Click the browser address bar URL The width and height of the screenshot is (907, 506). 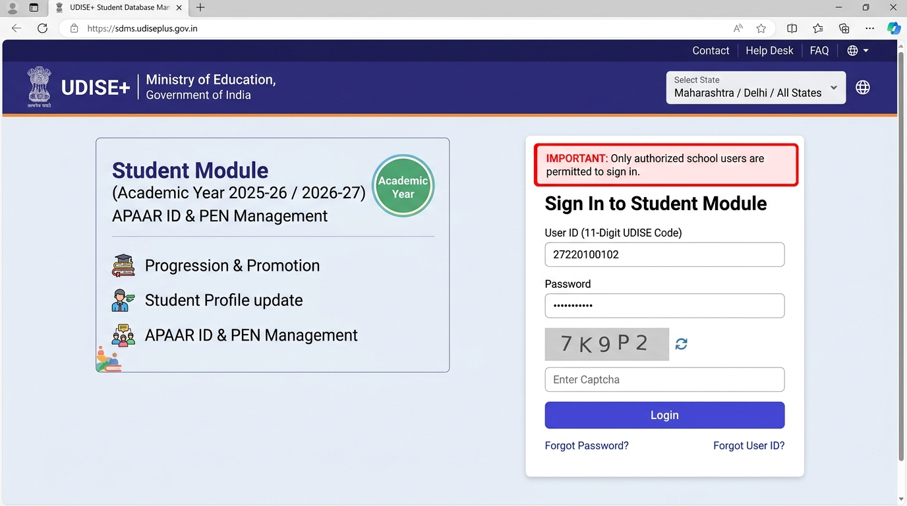tap(142, 28)
